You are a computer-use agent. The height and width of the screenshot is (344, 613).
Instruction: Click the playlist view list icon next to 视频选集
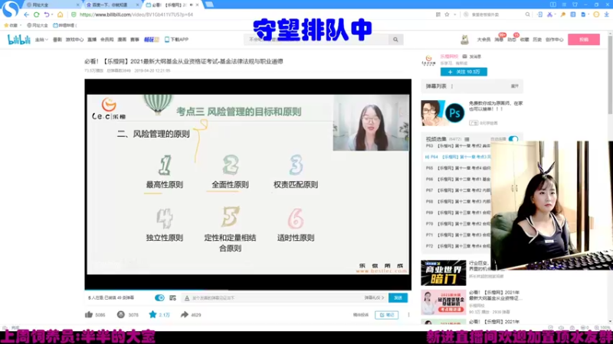pyautogui.click(x=467, y=139)
